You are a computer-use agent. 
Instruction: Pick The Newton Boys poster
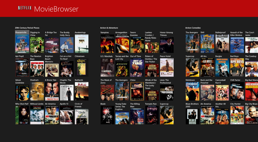point(37,69)
